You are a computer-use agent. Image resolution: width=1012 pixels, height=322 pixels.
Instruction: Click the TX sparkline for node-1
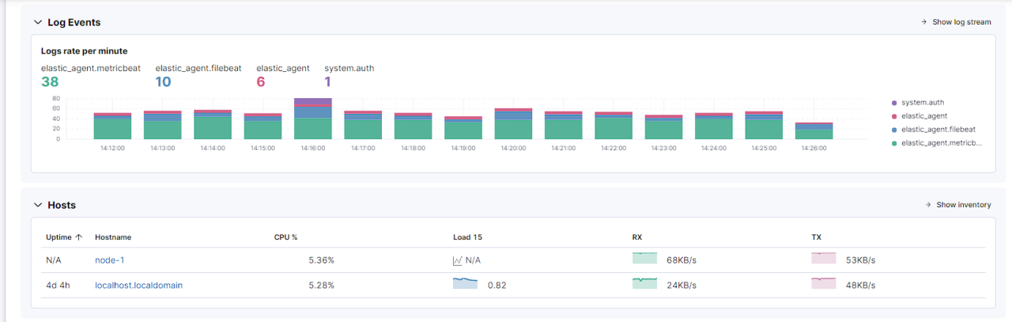(x=823, y=258)
